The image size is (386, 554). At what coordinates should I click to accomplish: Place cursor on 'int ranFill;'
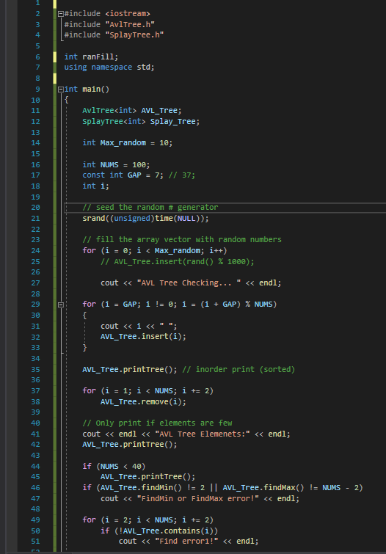[x=91, y=57]
